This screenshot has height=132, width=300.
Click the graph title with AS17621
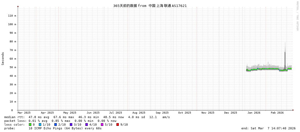pyautogui.click(x=150, y=6)
